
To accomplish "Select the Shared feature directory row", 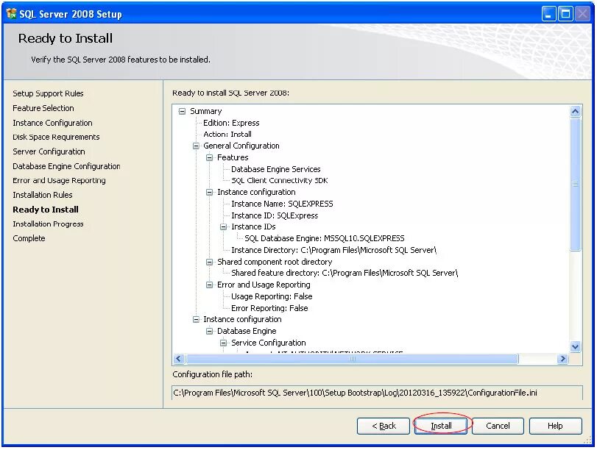I will [345, 273].
